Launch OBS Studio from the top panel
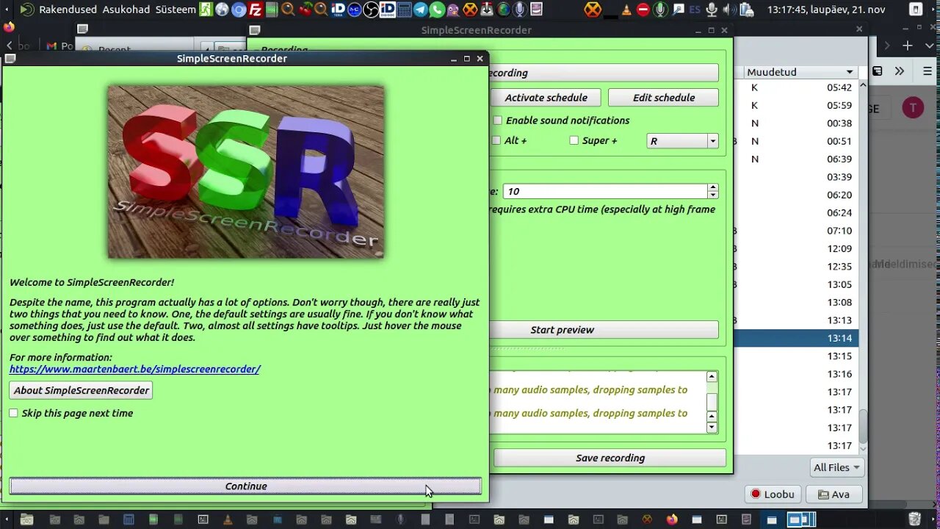This screenshot has width=940, height=529. coord(371,10)
